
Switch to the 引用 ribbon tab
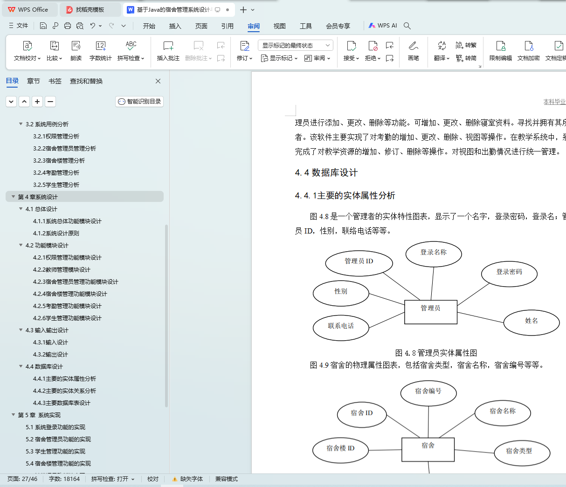coord(228,26)
